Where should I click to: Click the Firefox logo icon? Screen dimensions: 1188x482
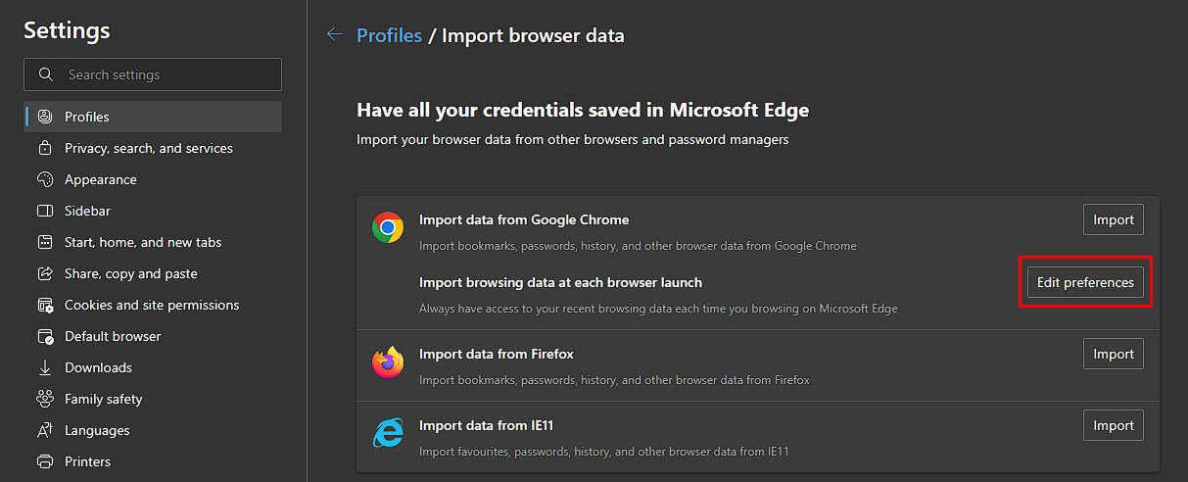388,362
